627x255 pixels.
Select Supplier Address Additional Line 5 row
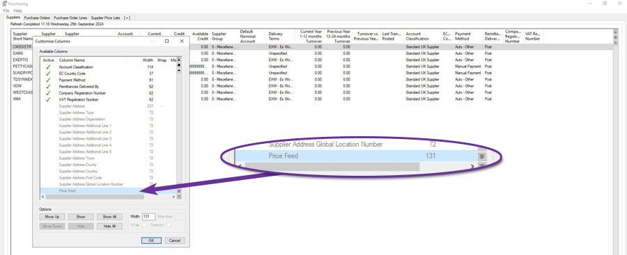109,151
